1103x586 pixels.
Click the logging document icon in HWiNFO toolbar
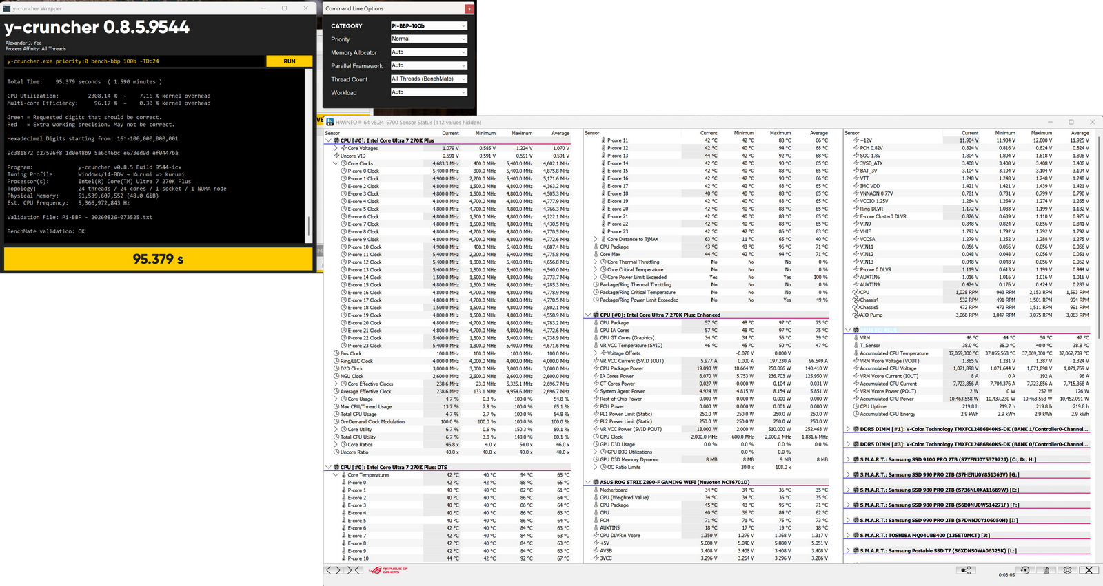pos(1046,570)
